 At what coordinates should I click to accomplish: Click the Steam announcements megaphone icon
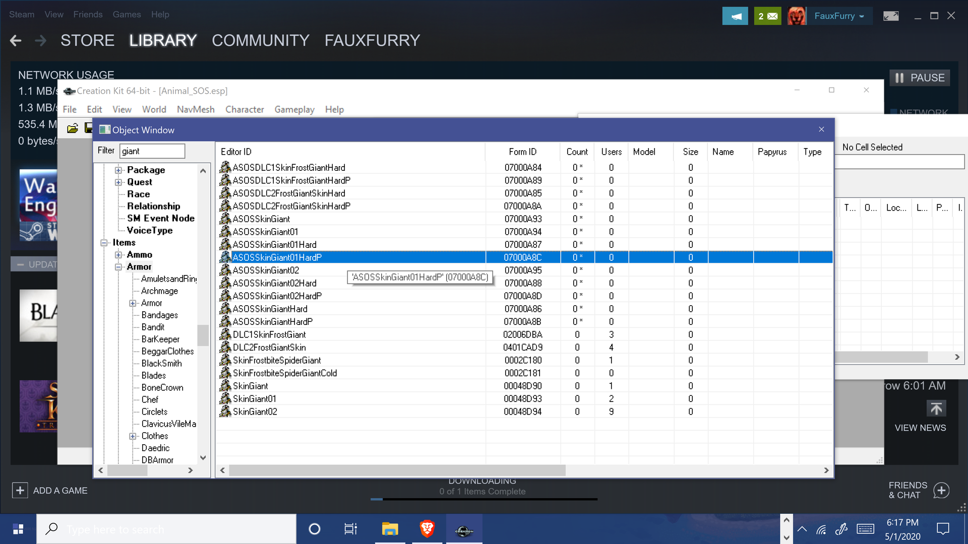735,16
